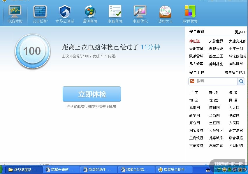The height and width of the screenshot is (174, 248).
Task: Open the 飘渺雪域 game link
Action: (196, 56)
